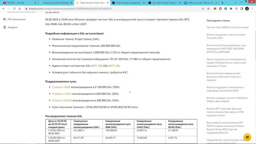The width and height of the screenshot is (256, 144).
Task: Open the Chrome profile avatar
Action: (247, 9)
